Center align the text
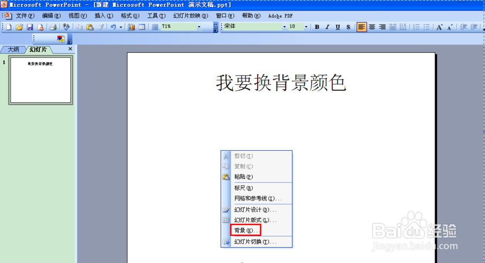Screen dimensions: 485x263 [x=372, y=27]
